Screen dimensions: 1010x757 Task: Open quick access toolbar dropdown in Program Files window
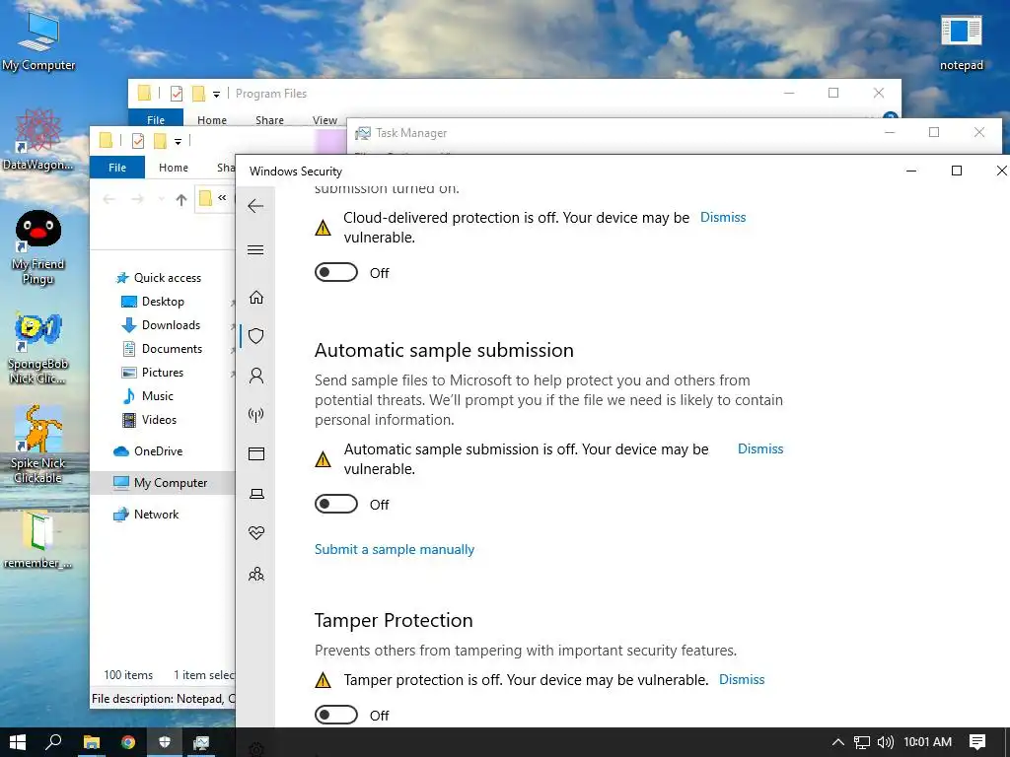click(x=216, y=94)
